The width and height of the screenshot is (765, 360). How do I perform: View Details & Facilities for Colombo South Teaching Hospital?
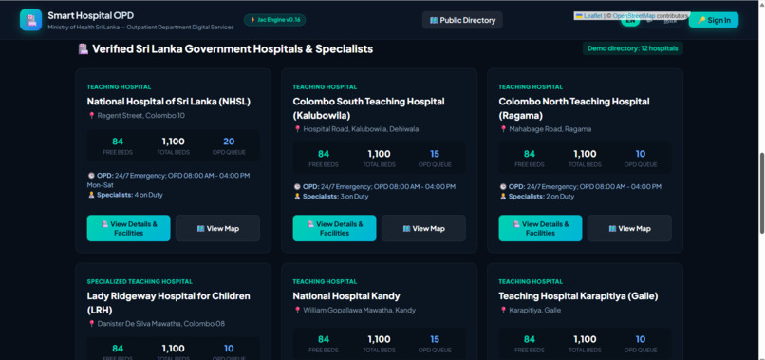[335, 228]
